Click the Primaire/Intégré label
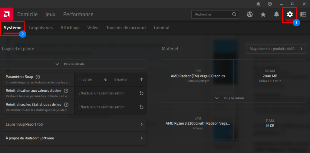This screenshot has width=310, height=153. tap(198, 81)
